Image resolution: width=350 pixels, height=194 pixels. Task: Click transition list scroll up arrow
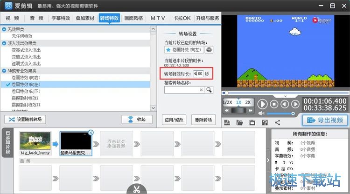click(153, 29)
